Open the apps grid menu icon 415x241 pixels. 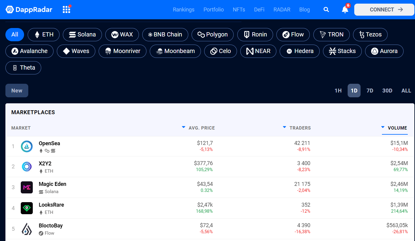66,10
